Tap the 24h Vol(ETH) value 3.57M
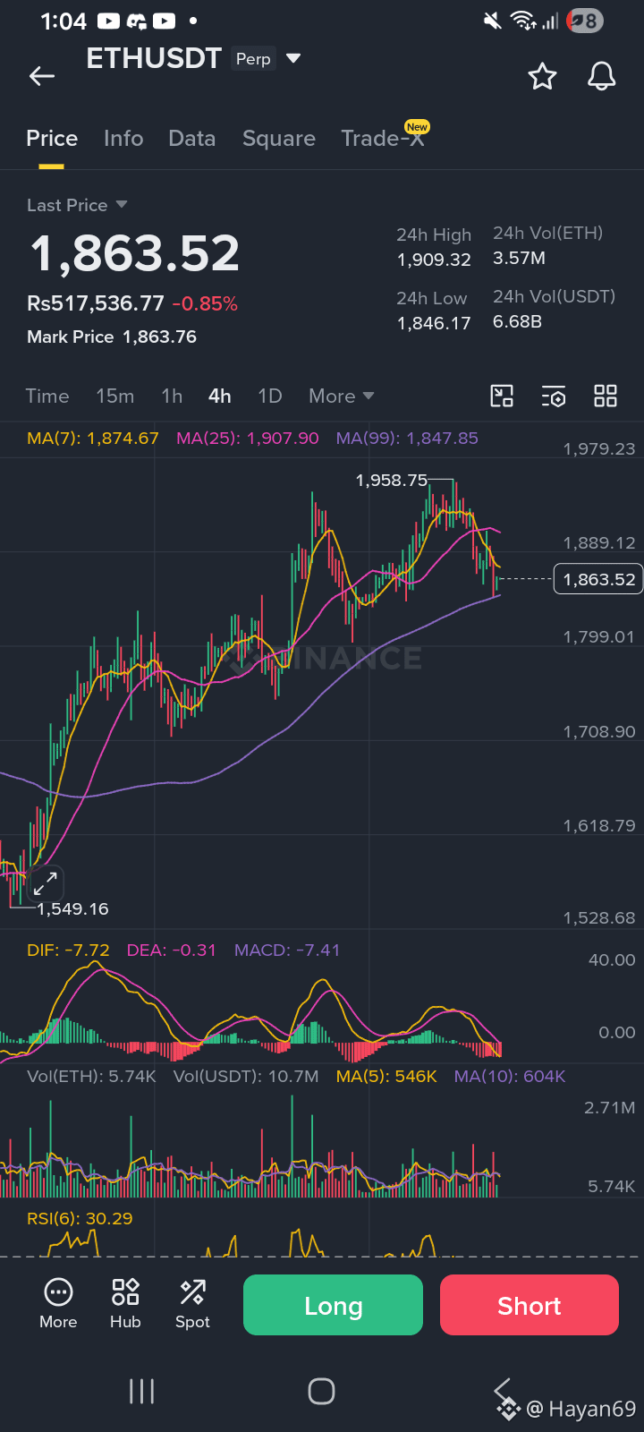Screen dimensions: 644x1432 (x=519, y=258)
